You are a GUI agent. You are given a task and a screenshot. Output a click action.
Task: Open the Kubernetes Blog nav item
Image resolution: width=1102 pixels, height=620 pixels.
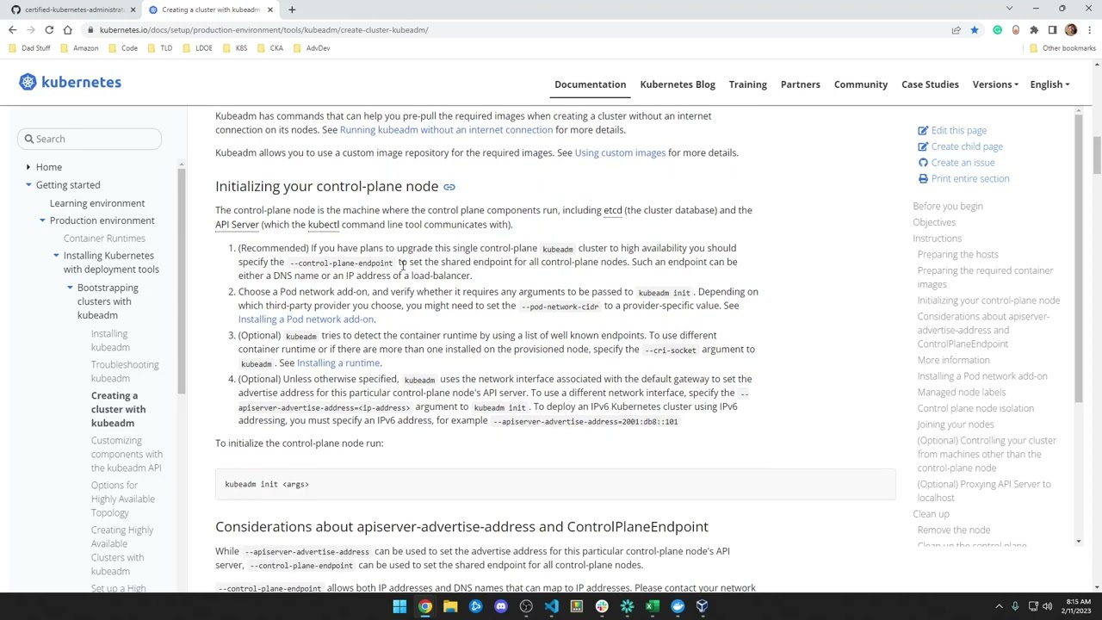pyautogui.click(x=678, y=84)
